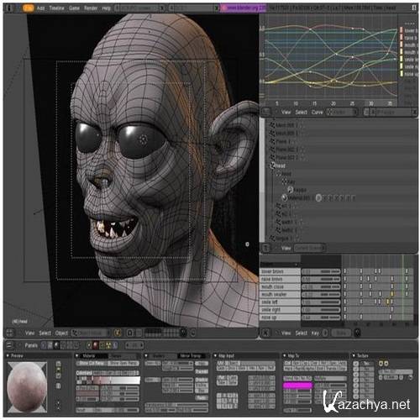Click the purple blender.org link
Image resolution: width=420 pixels, height=420 pixels.
coord(243,8)
